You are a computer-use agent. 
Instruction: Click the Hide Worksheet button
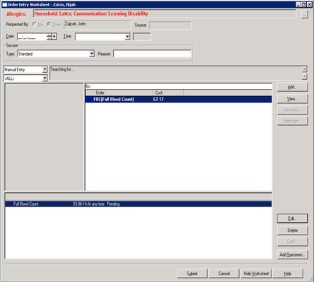pyautogui.click(x=256, y=274)
